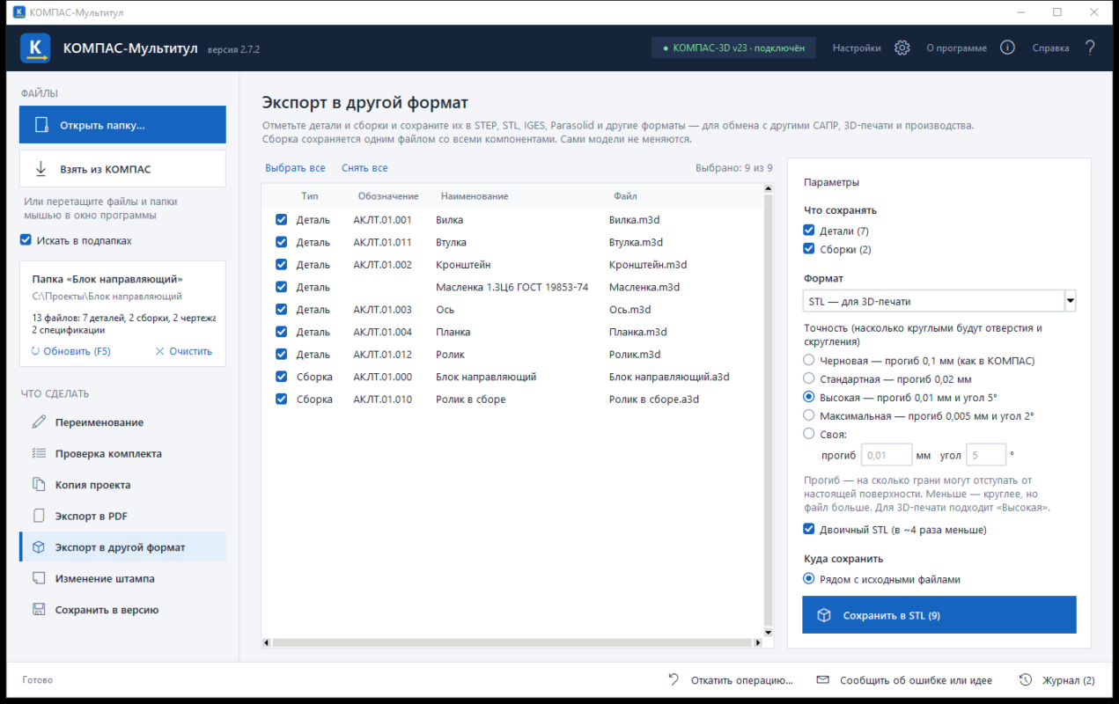Click «Взять из КОМПАС» button

[122, 169]
